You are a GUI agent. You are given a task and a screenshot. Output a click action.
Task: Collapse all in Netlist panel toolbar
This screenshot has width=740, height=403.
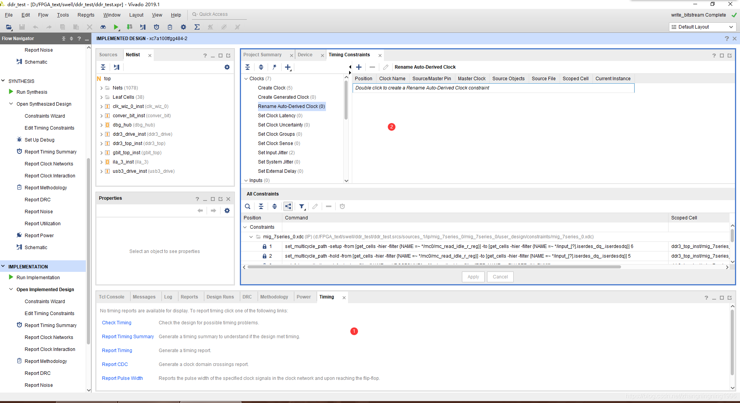[x=103, y=67]
